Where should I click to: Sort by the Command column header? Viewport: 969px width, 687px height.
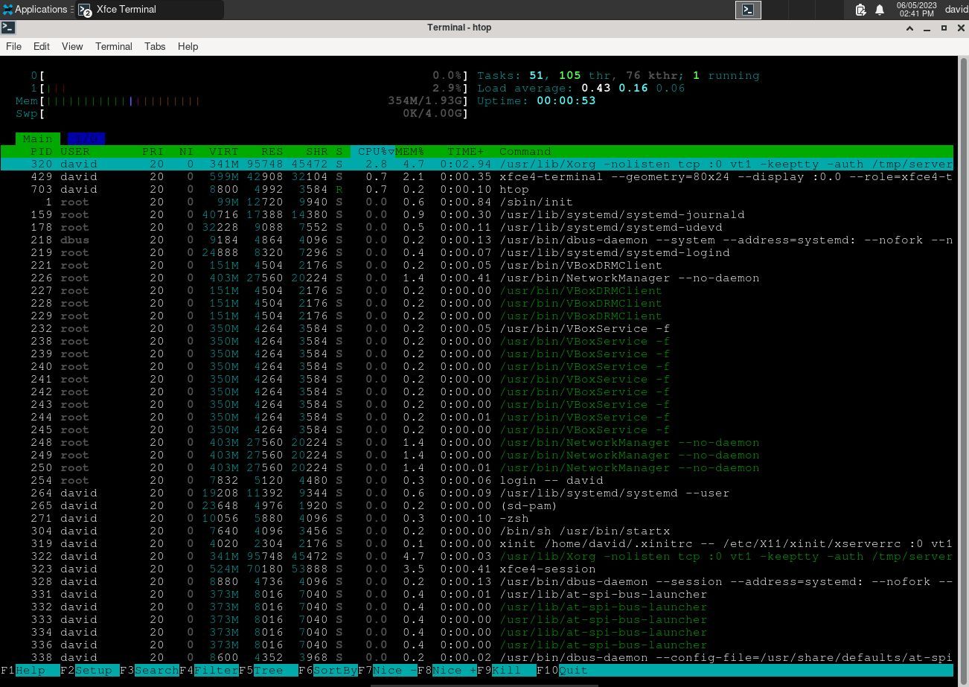525,151
